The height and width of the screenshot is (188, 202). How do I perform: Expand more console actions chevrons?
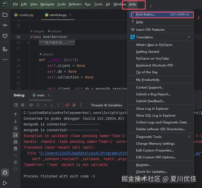click(15, 155)
